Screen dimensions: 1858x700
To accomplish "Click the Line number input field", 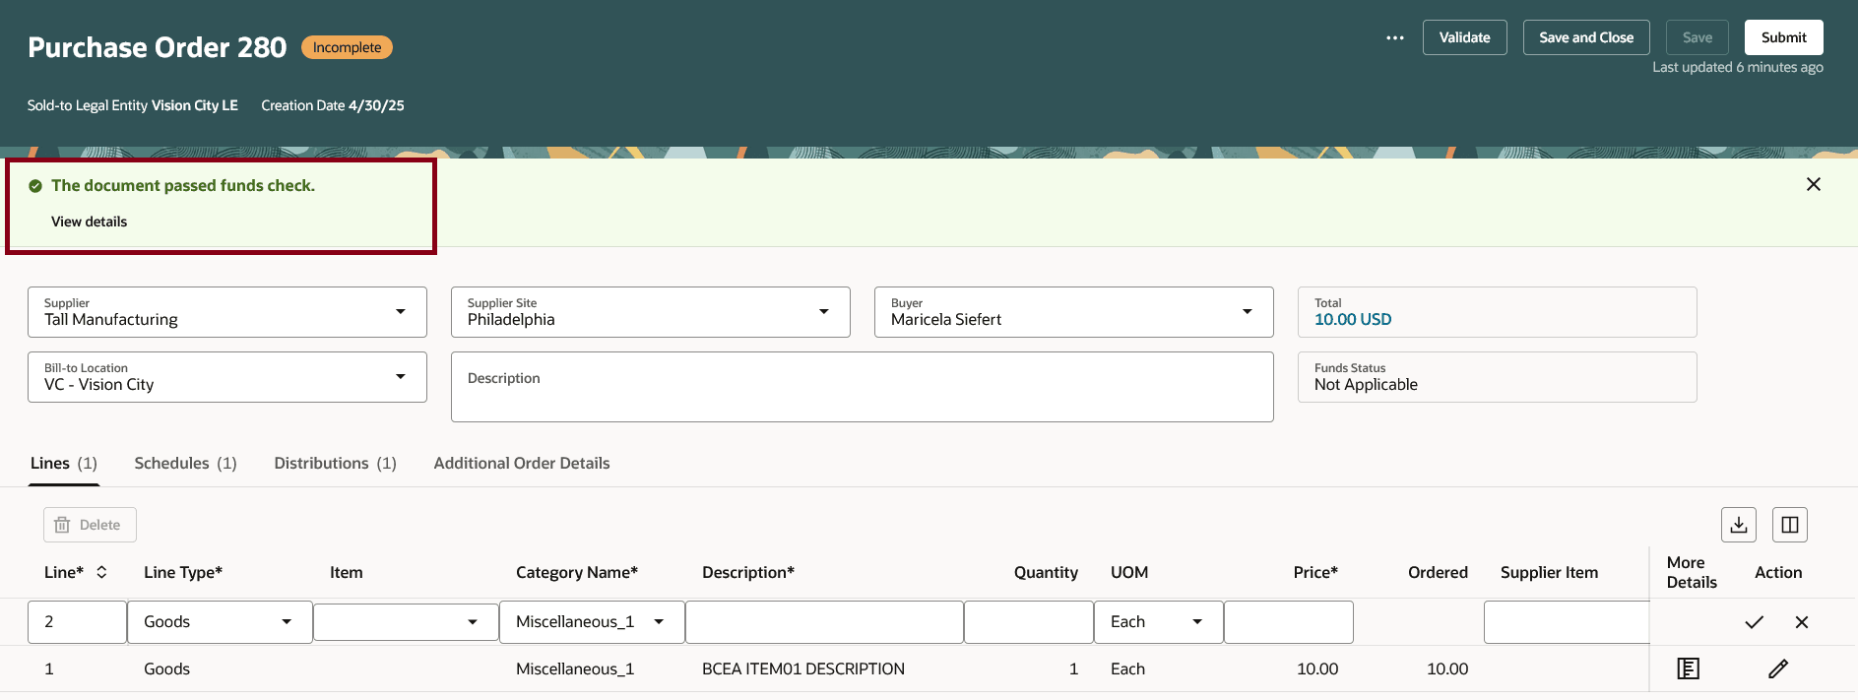I will (78, 622).
